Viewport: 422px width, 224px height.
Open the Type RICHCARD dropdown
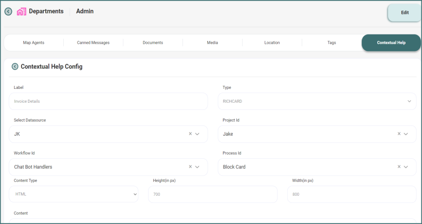409,101
